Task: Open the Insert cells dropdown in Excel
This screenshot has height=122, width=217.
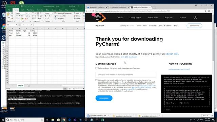Action: 77,13
